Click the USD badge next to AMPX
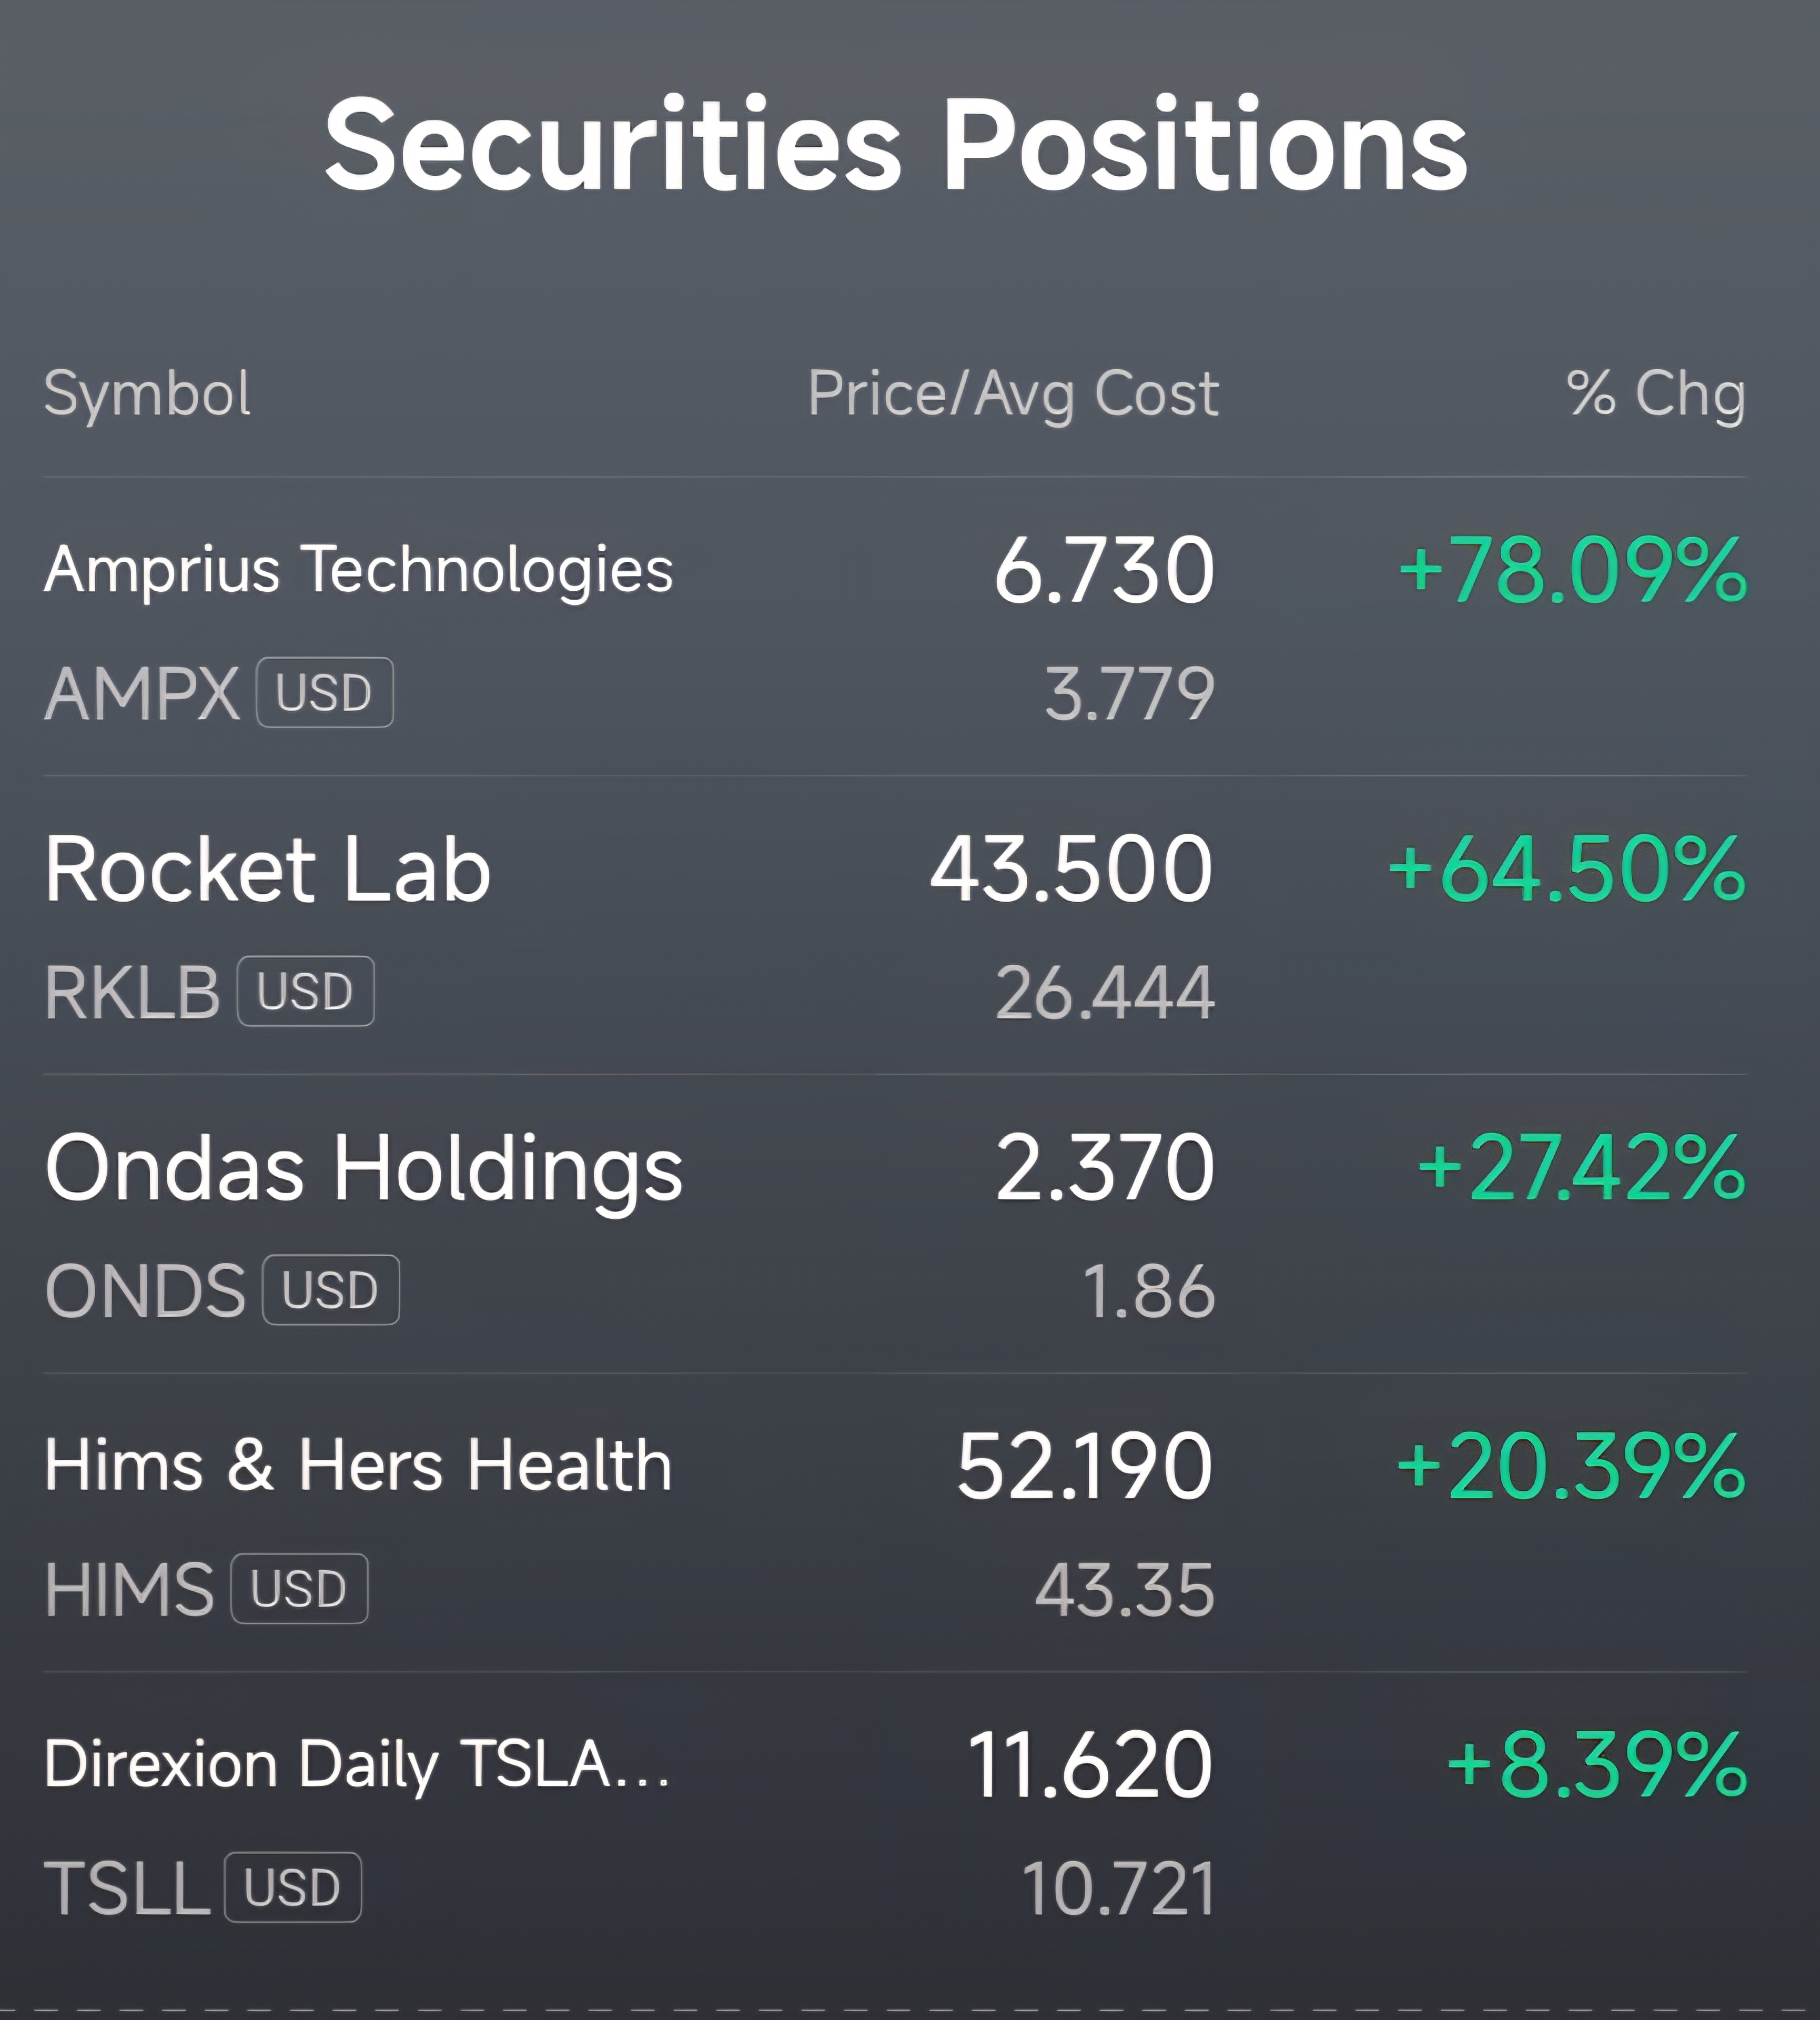This screenshot has height=2020, width=1820. click(325, 692)
